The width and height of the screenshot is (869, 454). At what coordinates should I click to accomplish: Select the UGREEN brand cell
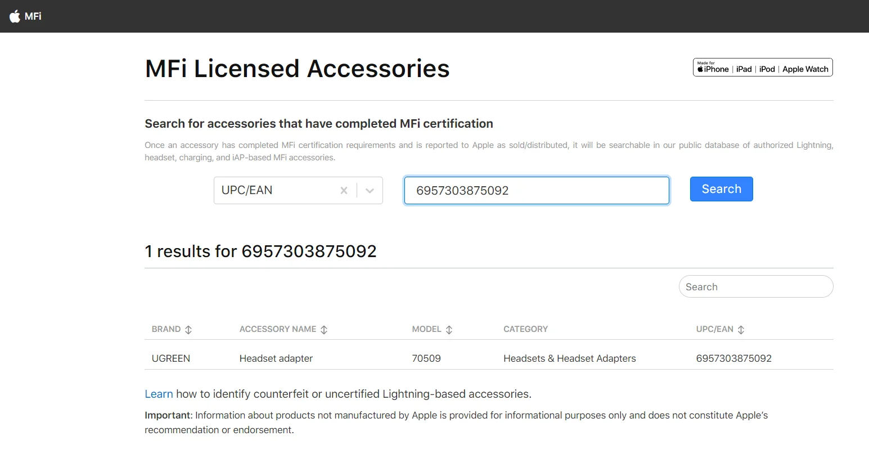[x=171, y=358]
